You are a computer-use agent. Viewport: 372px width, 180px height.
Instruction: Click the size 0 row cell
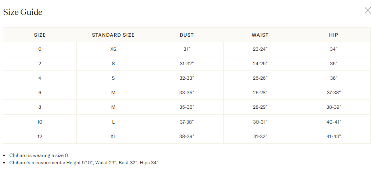[40, 49]
